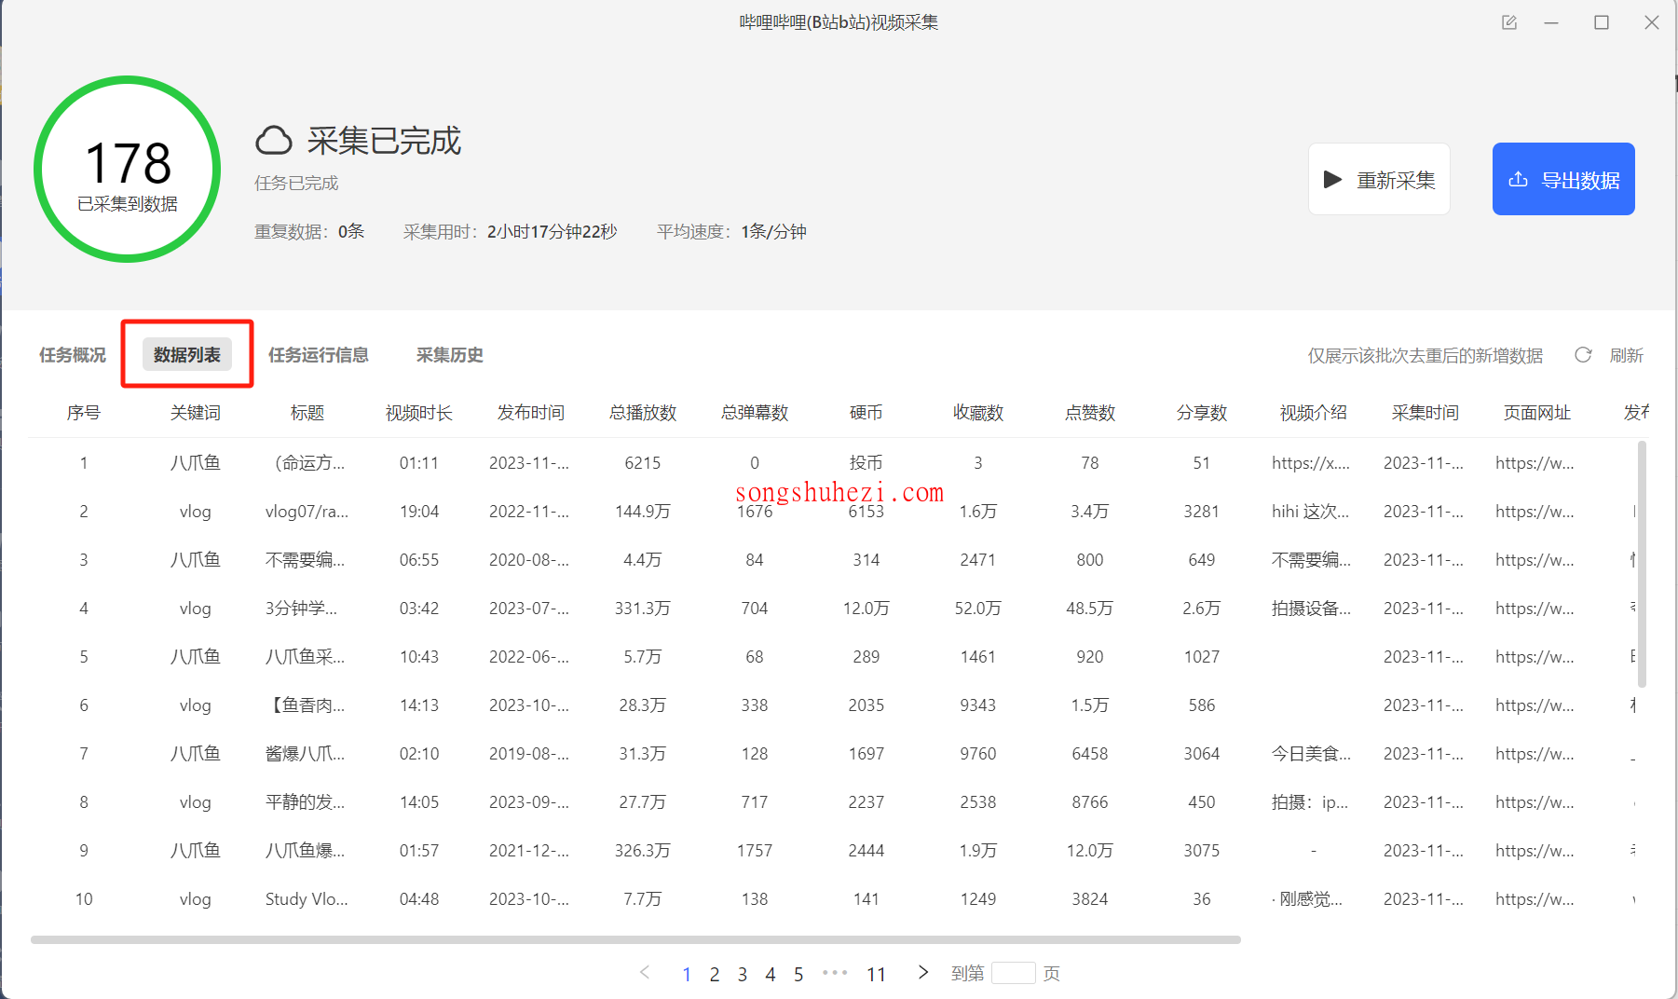Click the 总弹幕数 column header
This screenshot has height=999, width=1678.
[755, 413]
